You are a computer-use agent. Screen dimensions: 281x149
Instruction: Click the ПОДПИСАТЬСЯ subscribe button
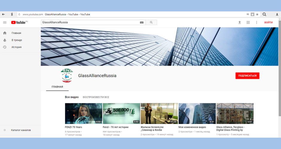(x=247, y=76)
